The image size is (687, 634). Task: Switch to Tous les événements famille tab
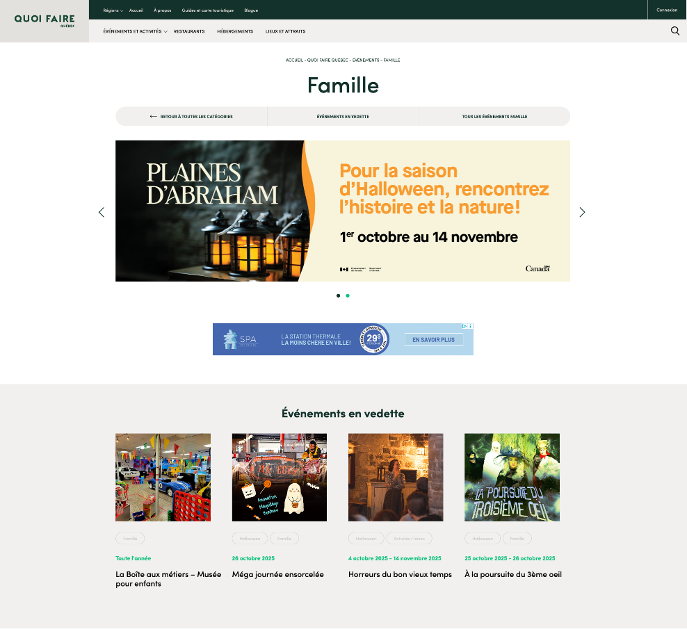click(x=494, y=117)
